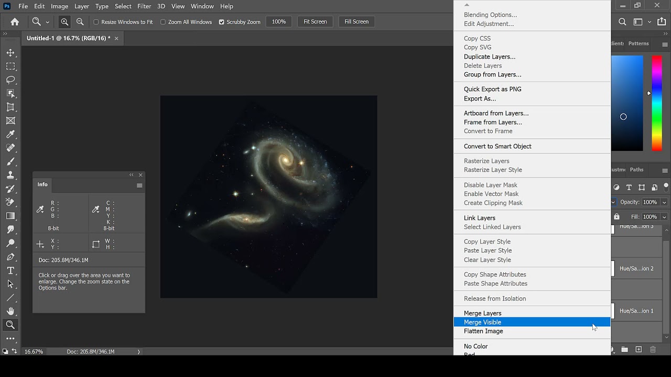The height and width of the screenshot is (377, 671).
Task: Uncheck the Scrubby Zoom checkbox
Action: pos(221,22)
